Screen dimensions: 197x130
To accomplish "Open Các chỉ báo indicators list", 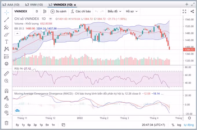I will tap(81, 11).
